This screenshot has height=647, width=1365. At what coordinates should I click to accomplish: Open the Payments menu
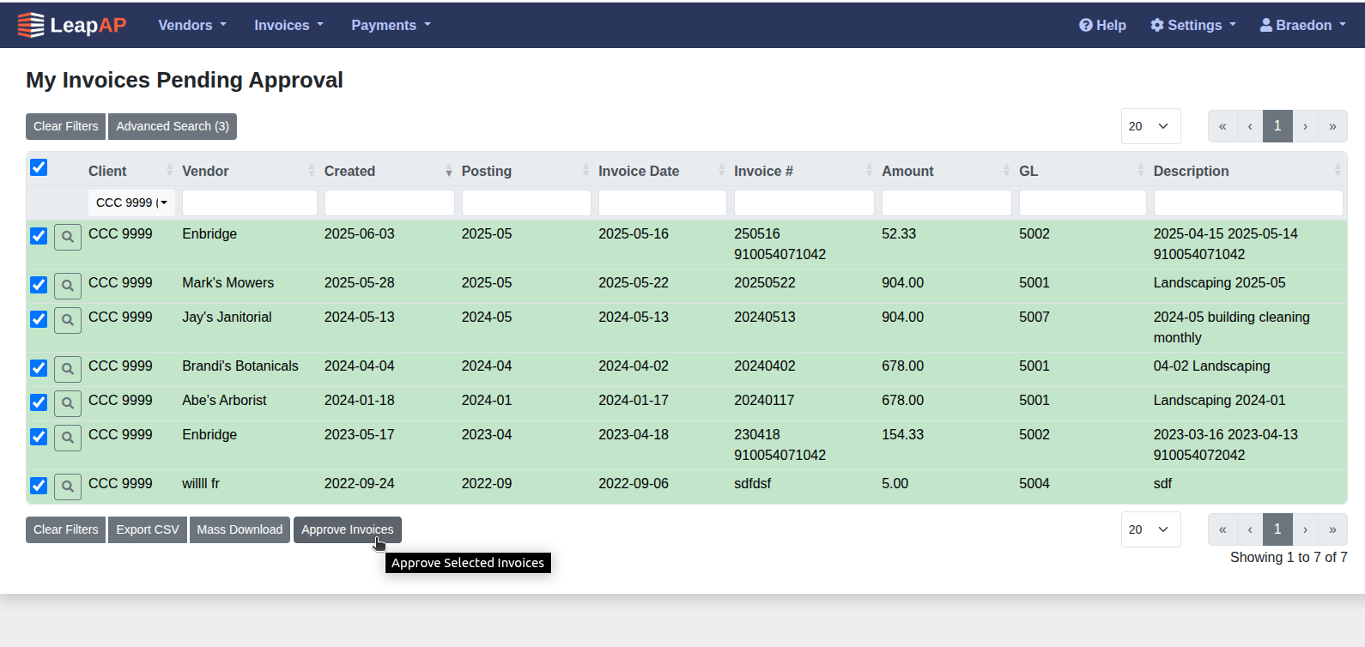click(x=391, y=25)
